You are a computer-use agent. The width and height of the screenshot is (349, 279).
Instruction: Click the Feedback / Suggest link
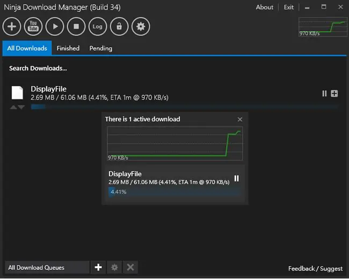(x=315, y=269)
